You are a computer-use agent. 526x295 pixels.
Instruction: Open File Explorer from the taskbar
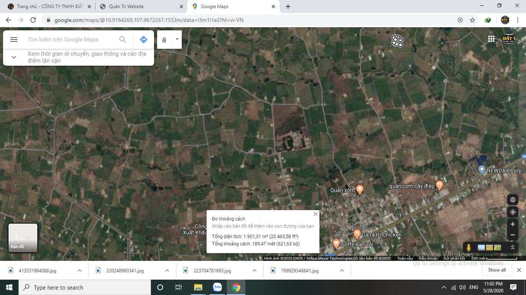198,287
